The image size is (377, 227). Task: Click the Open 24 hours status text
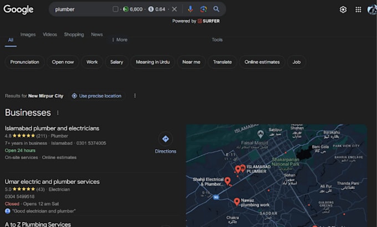pyautogui.click(x=20, y=150)
